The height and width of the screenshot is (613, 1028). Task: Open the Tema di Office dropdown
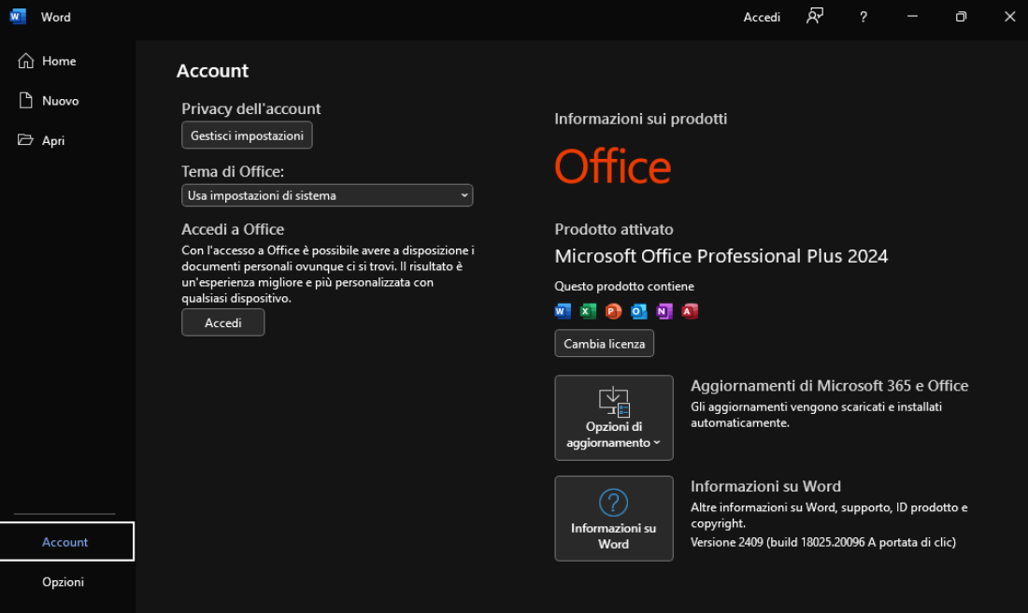(327, 195)
